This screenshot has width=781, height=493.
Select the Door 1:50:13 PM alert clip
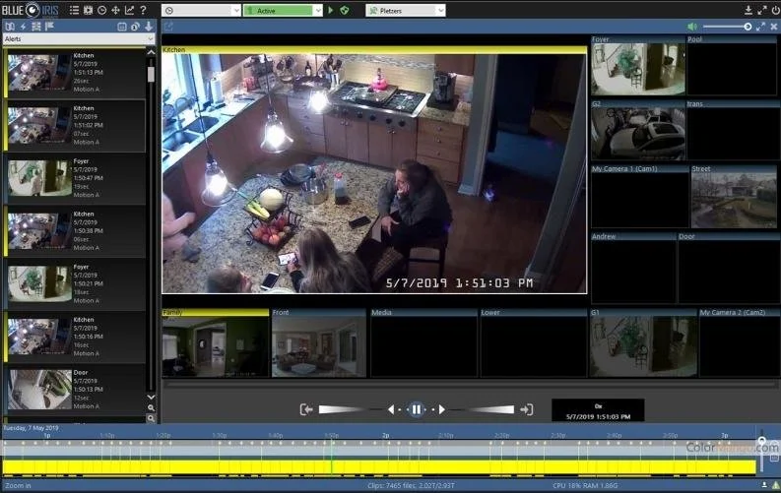75,390
